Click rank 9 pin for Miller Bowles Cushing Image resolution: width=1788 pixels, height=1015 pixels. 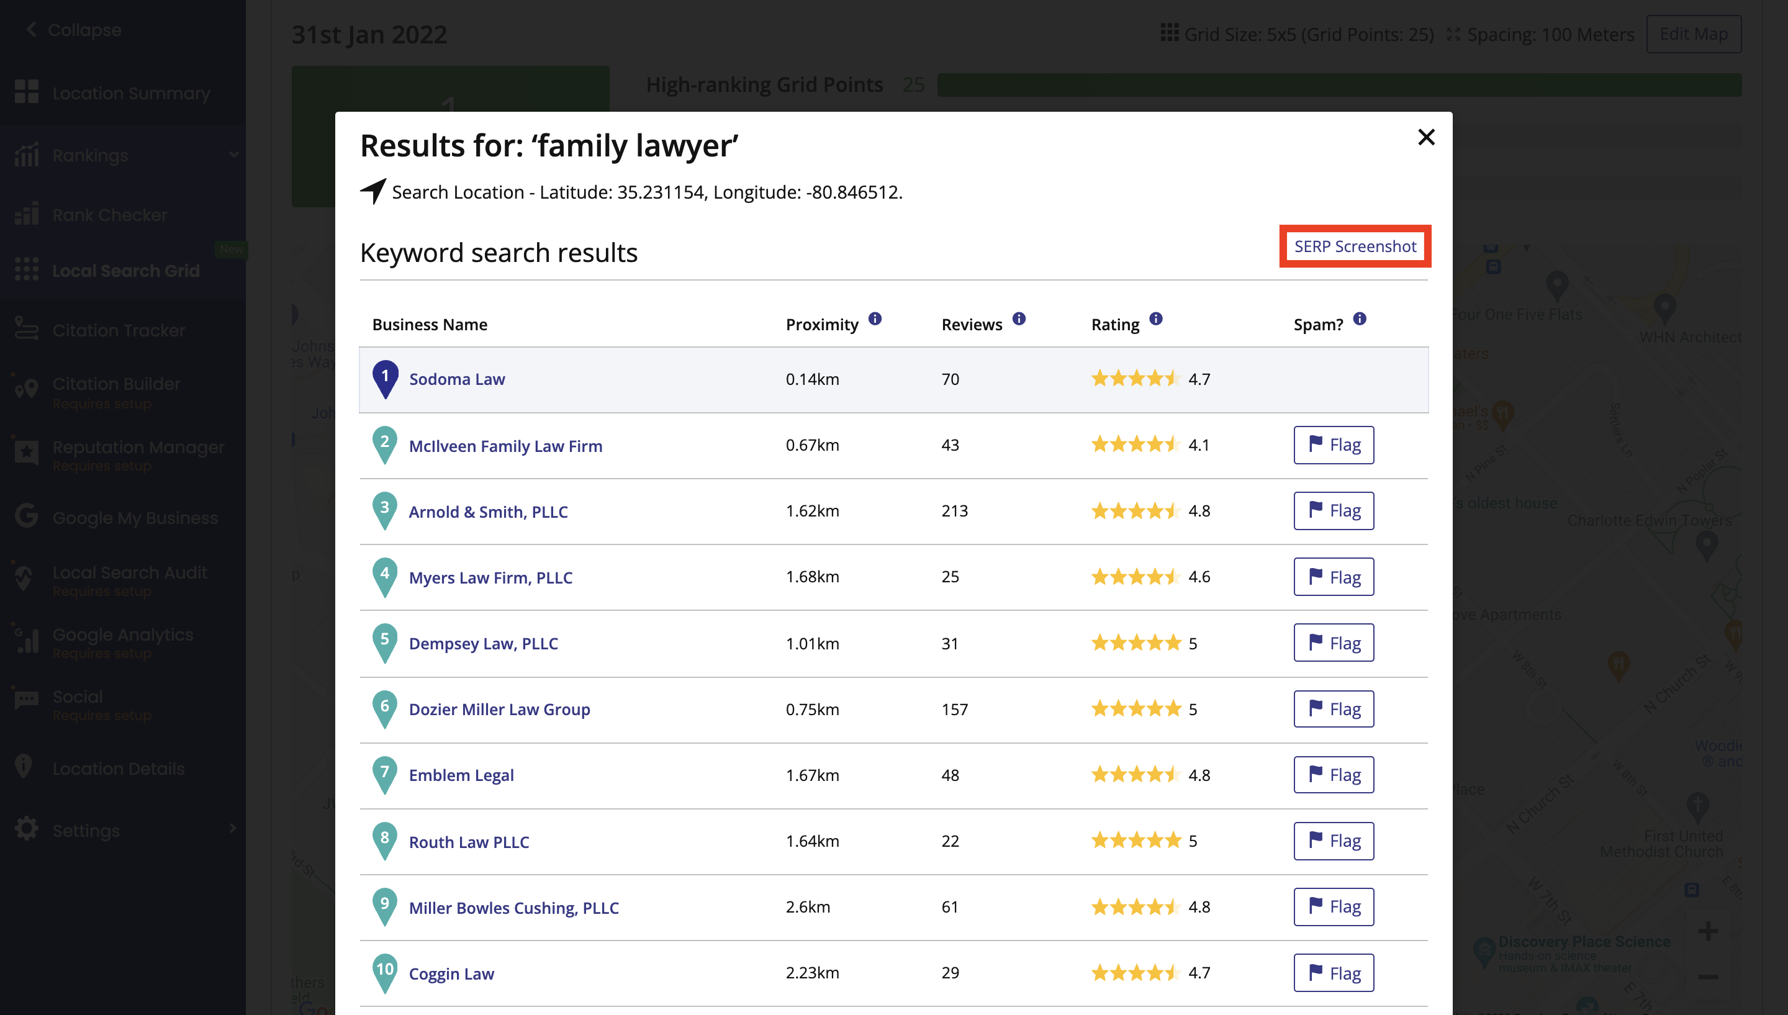(x=385, y=907)
